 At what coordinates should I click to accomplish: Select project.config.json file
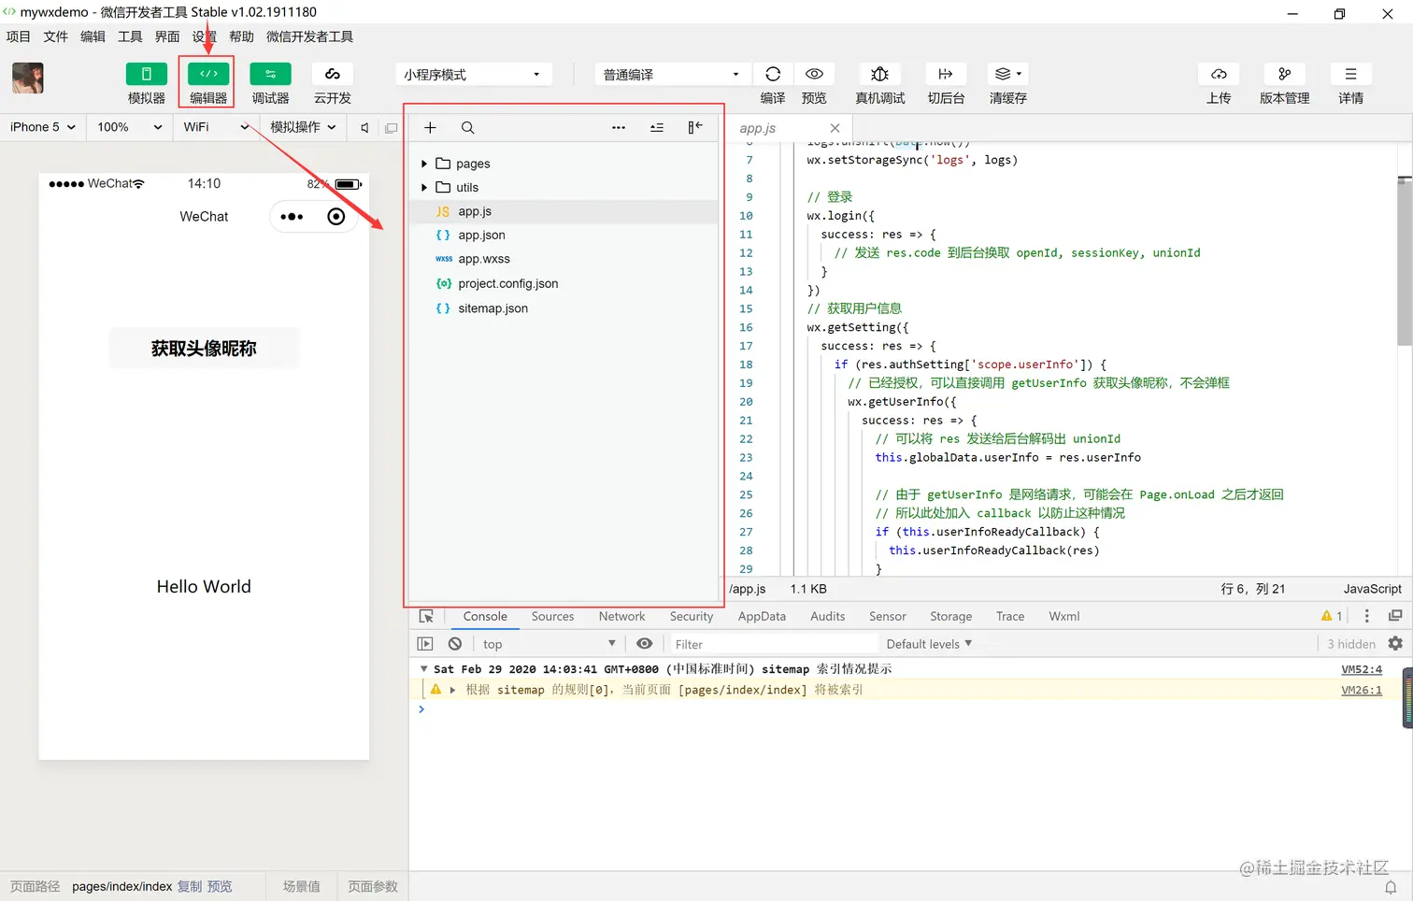pyautogui.click(x=564, y=284)
